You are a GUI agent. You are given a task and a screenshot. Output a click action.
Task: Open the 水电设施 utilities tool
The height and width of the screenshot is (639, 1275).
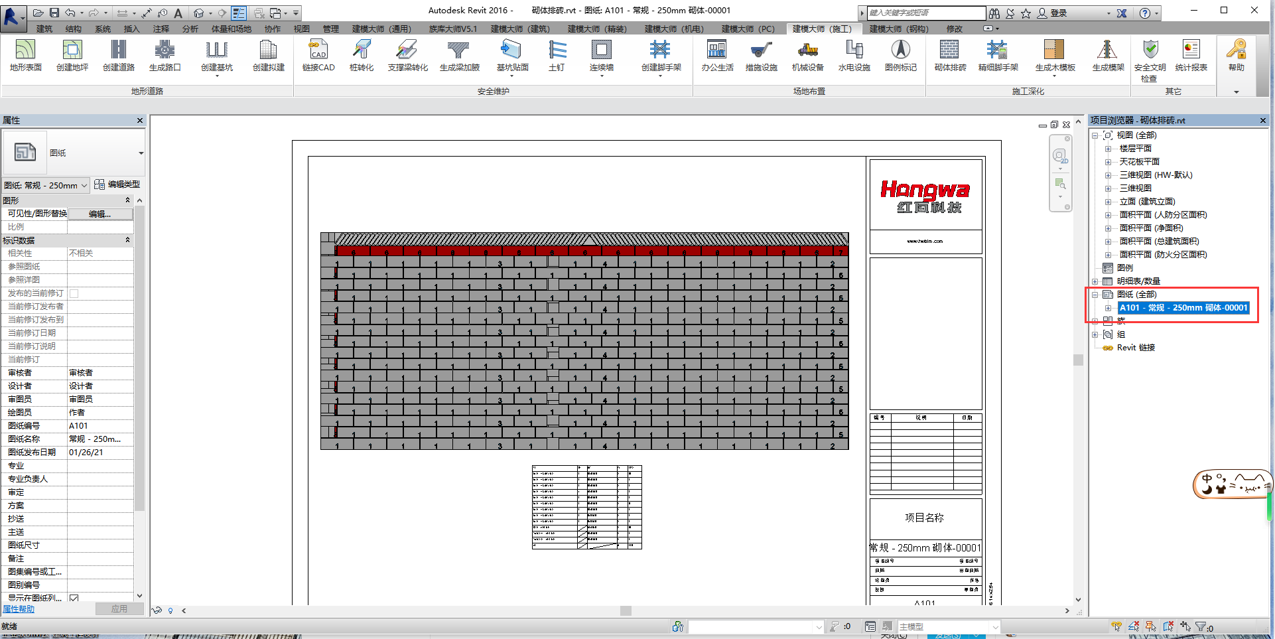pos(854,56)
